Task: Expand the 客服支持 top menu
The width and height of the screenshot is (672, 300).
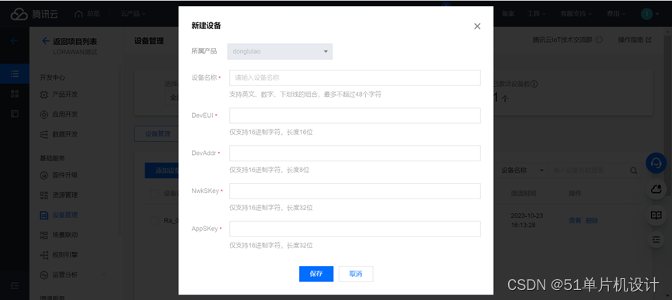Action: coord(576,14)
